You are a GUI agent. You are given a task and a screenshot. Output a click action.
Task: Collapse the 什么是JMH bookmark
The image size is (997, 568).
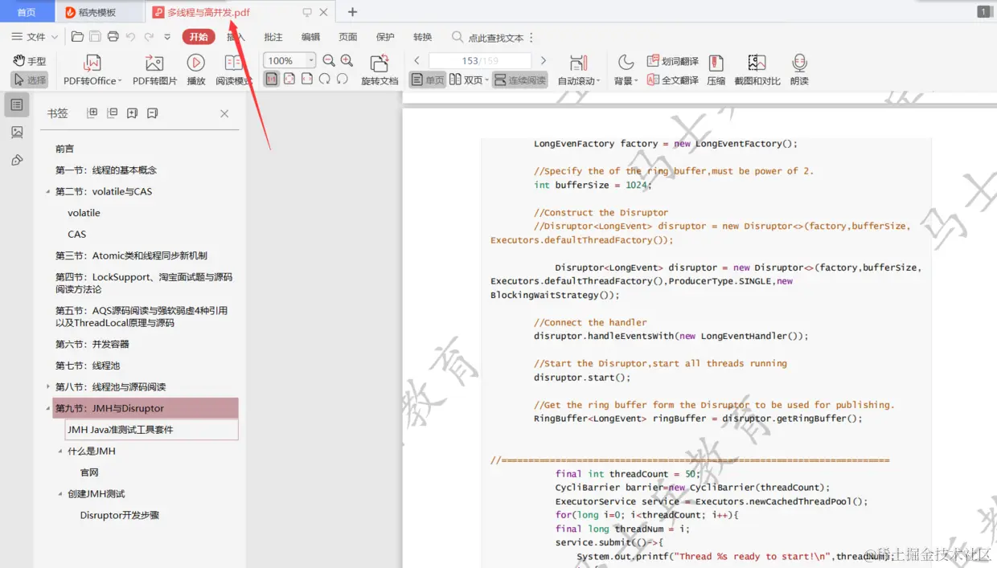60,451
